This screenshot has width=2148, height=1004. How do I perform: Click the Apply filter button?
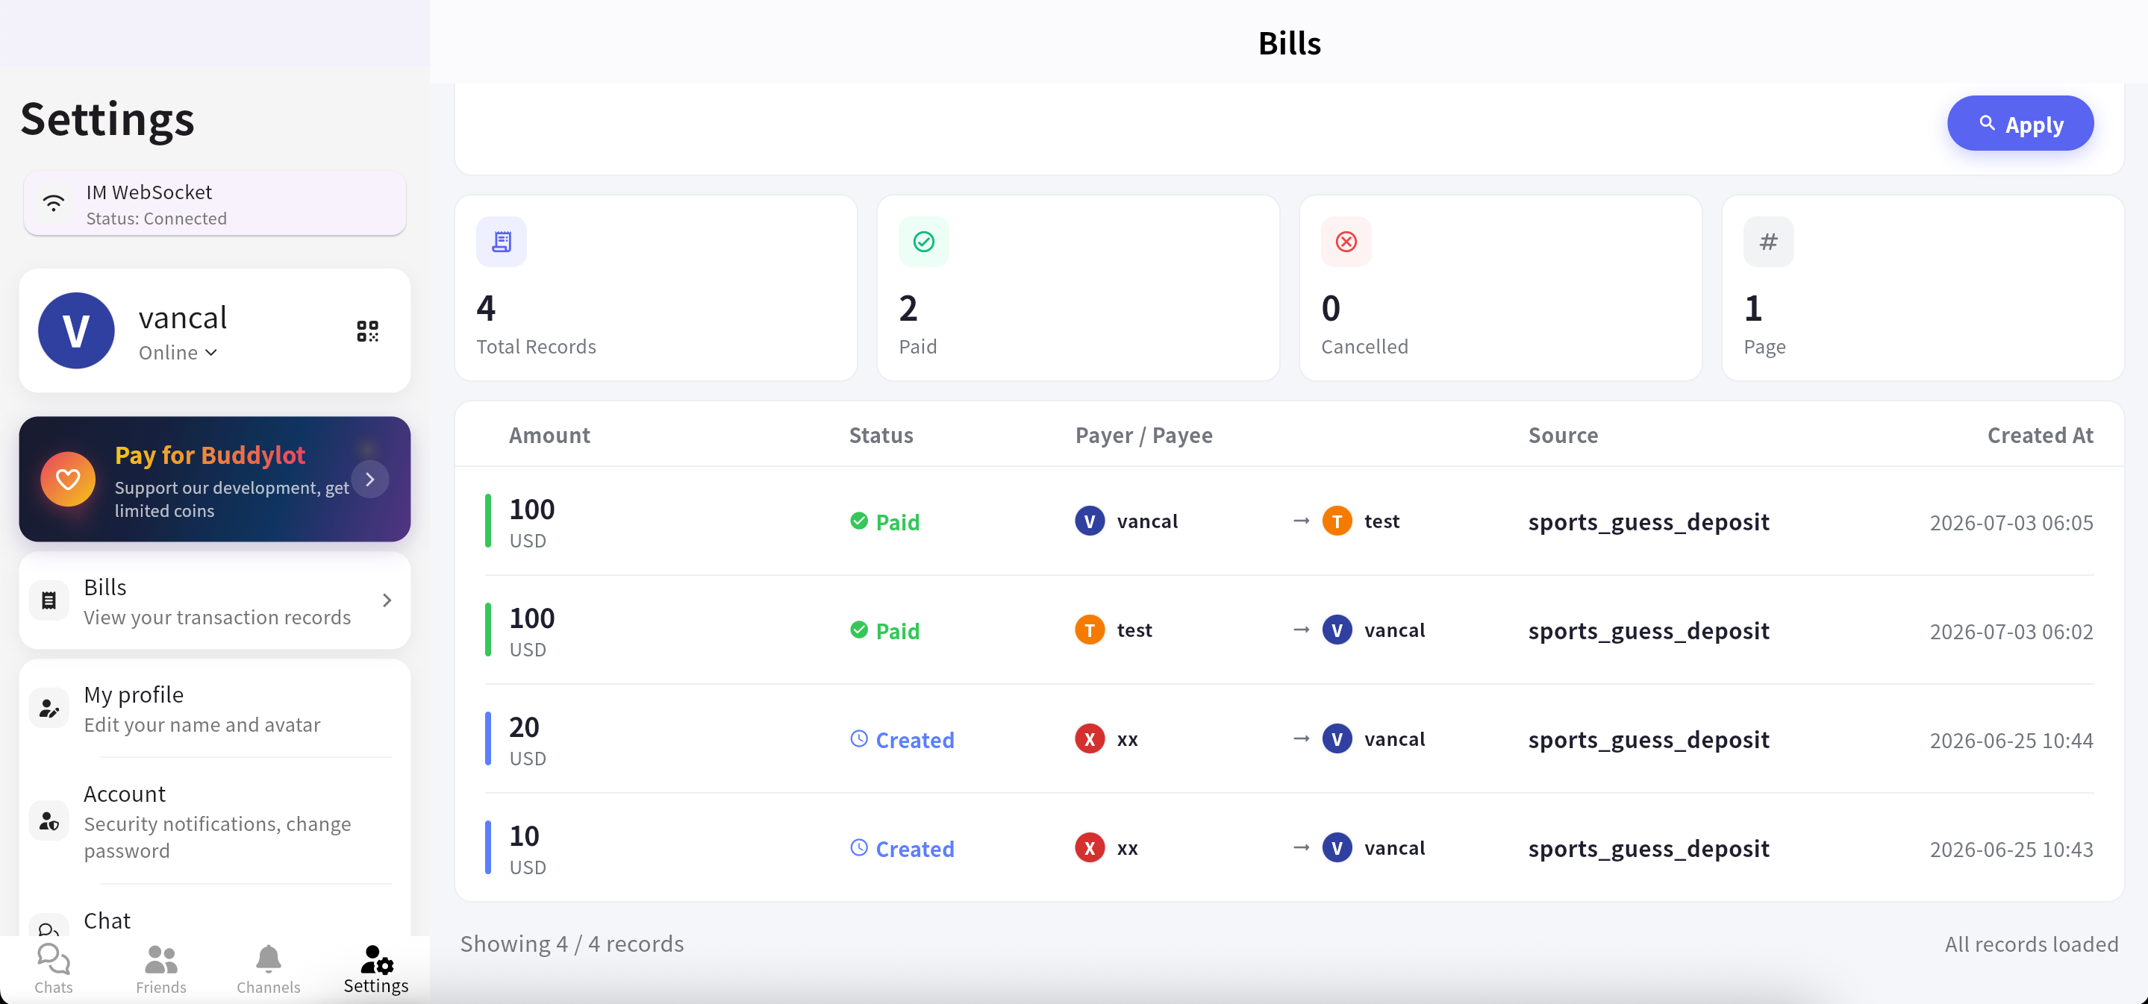click(x=2020, y=124)
